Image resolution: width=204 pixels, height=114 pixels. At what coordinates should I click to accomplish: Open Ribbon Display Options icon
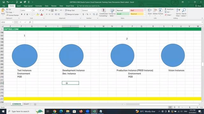(x=183, y=2)
